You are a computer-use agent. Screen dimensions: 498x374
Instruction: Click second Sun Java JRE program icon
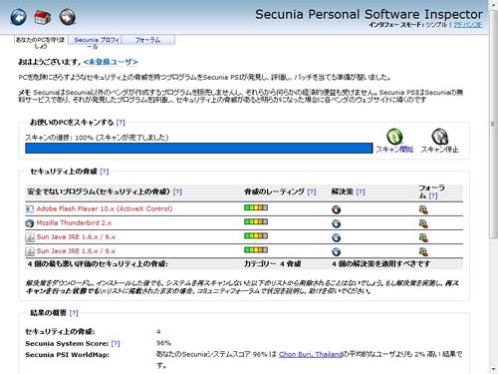click(x=30, y=251)
